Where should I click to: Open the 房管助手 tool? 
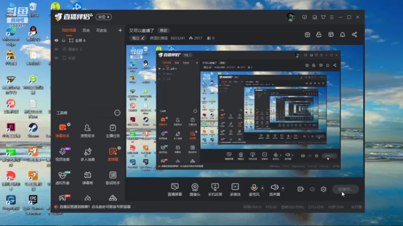tap(87, 131)
